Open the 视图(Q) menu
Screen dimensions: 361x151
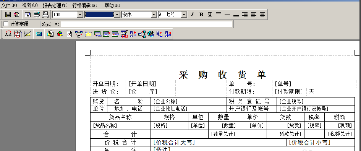30,5
